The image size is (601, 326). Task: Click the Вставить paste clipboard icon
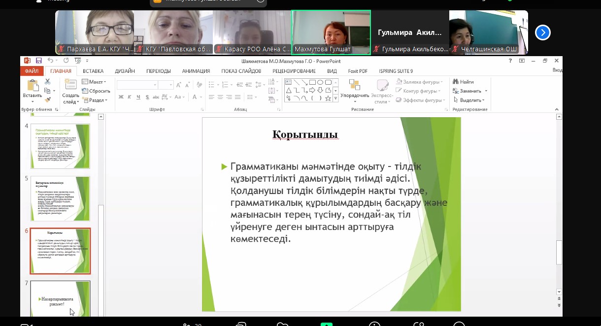tap(33, 86)
